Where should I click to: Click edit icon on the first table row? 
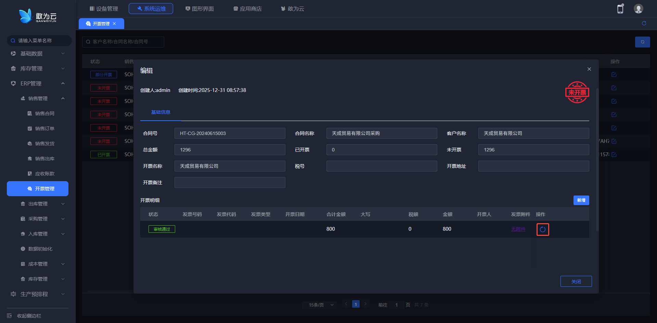[x=614, y=75]
